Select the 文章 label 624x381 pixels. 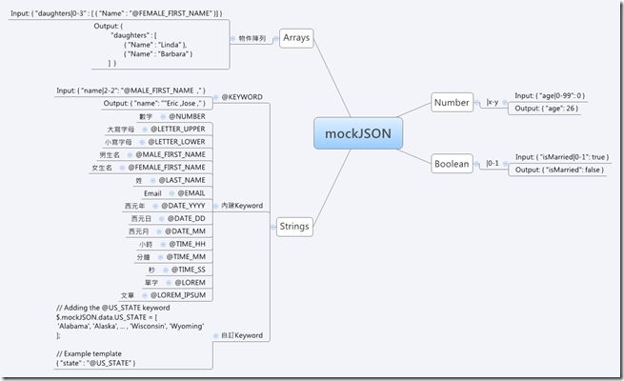point(128,295)
